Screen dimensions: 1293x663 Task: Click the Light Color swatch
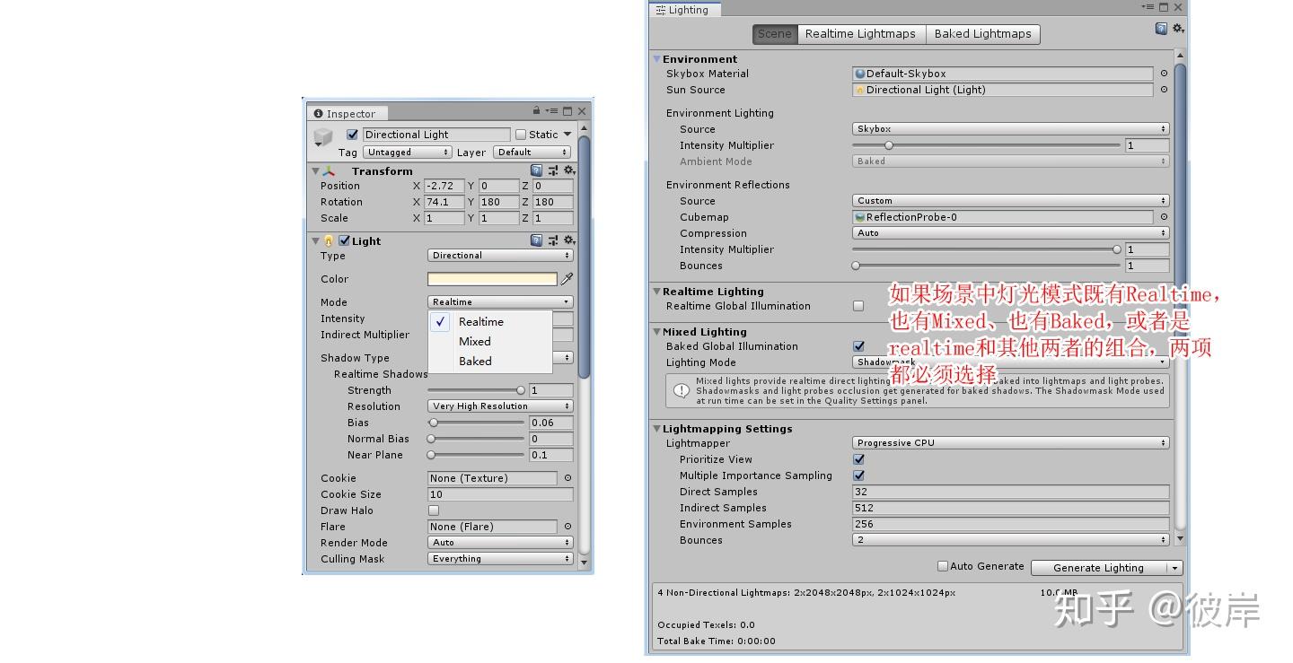492,279
